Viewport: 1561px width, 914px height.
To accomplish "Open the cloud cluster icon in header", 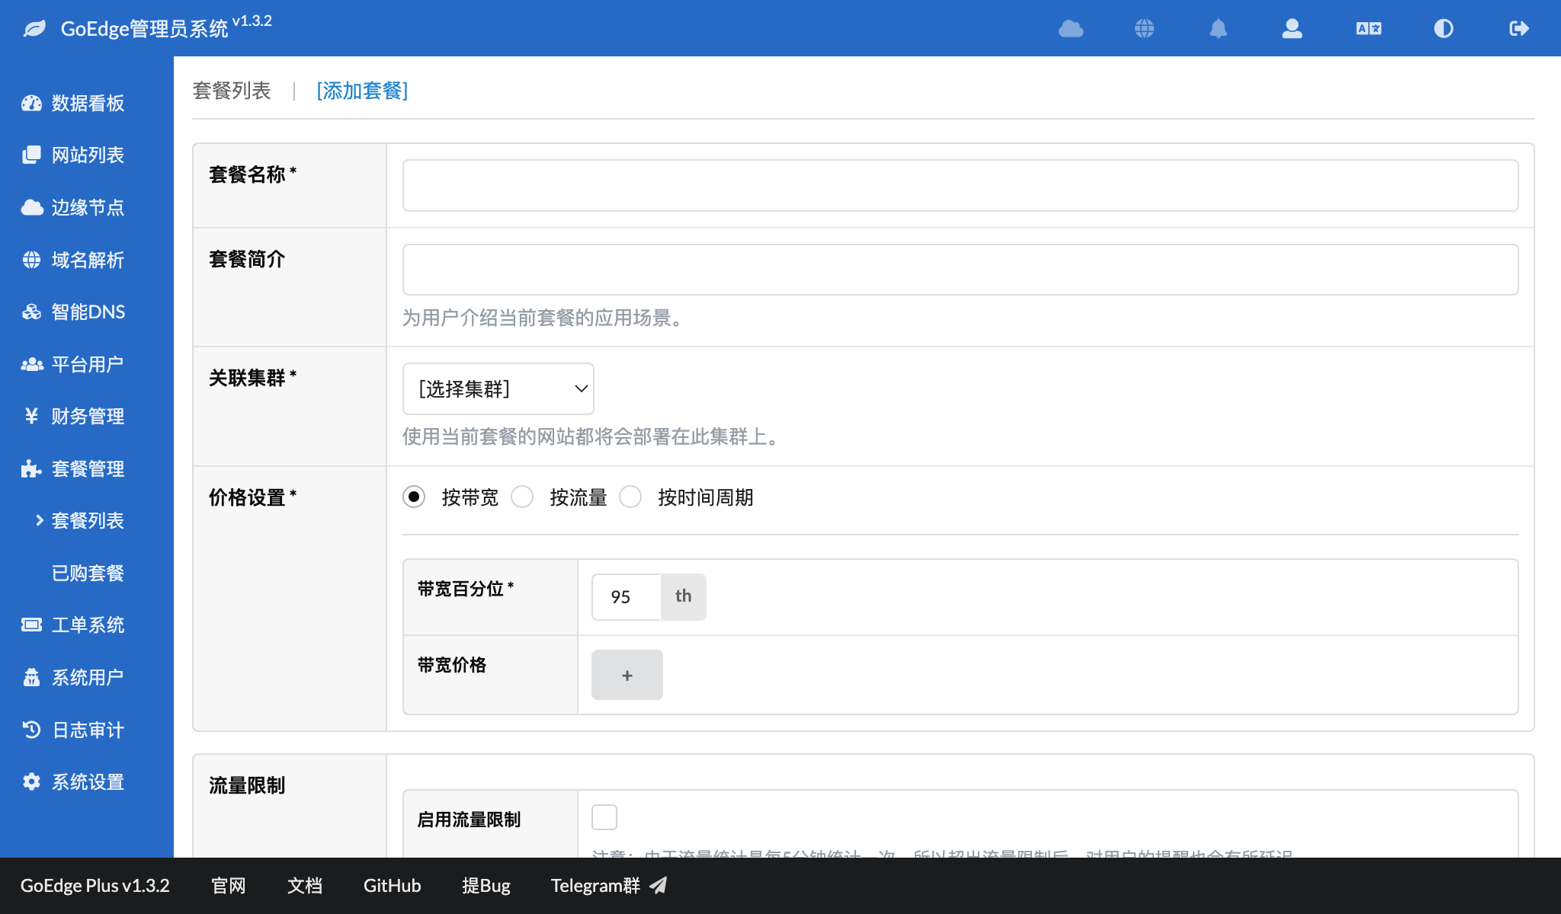I will point(1071,29).
